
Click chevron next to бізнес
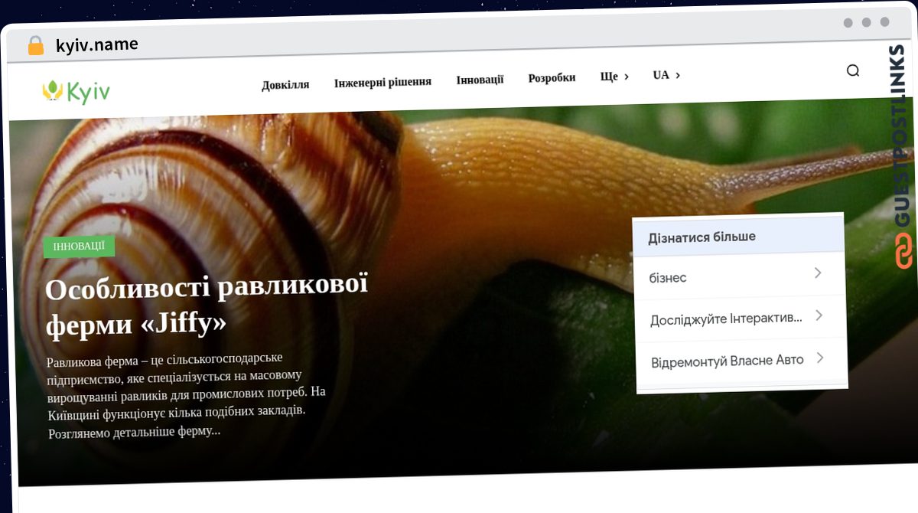818,273
